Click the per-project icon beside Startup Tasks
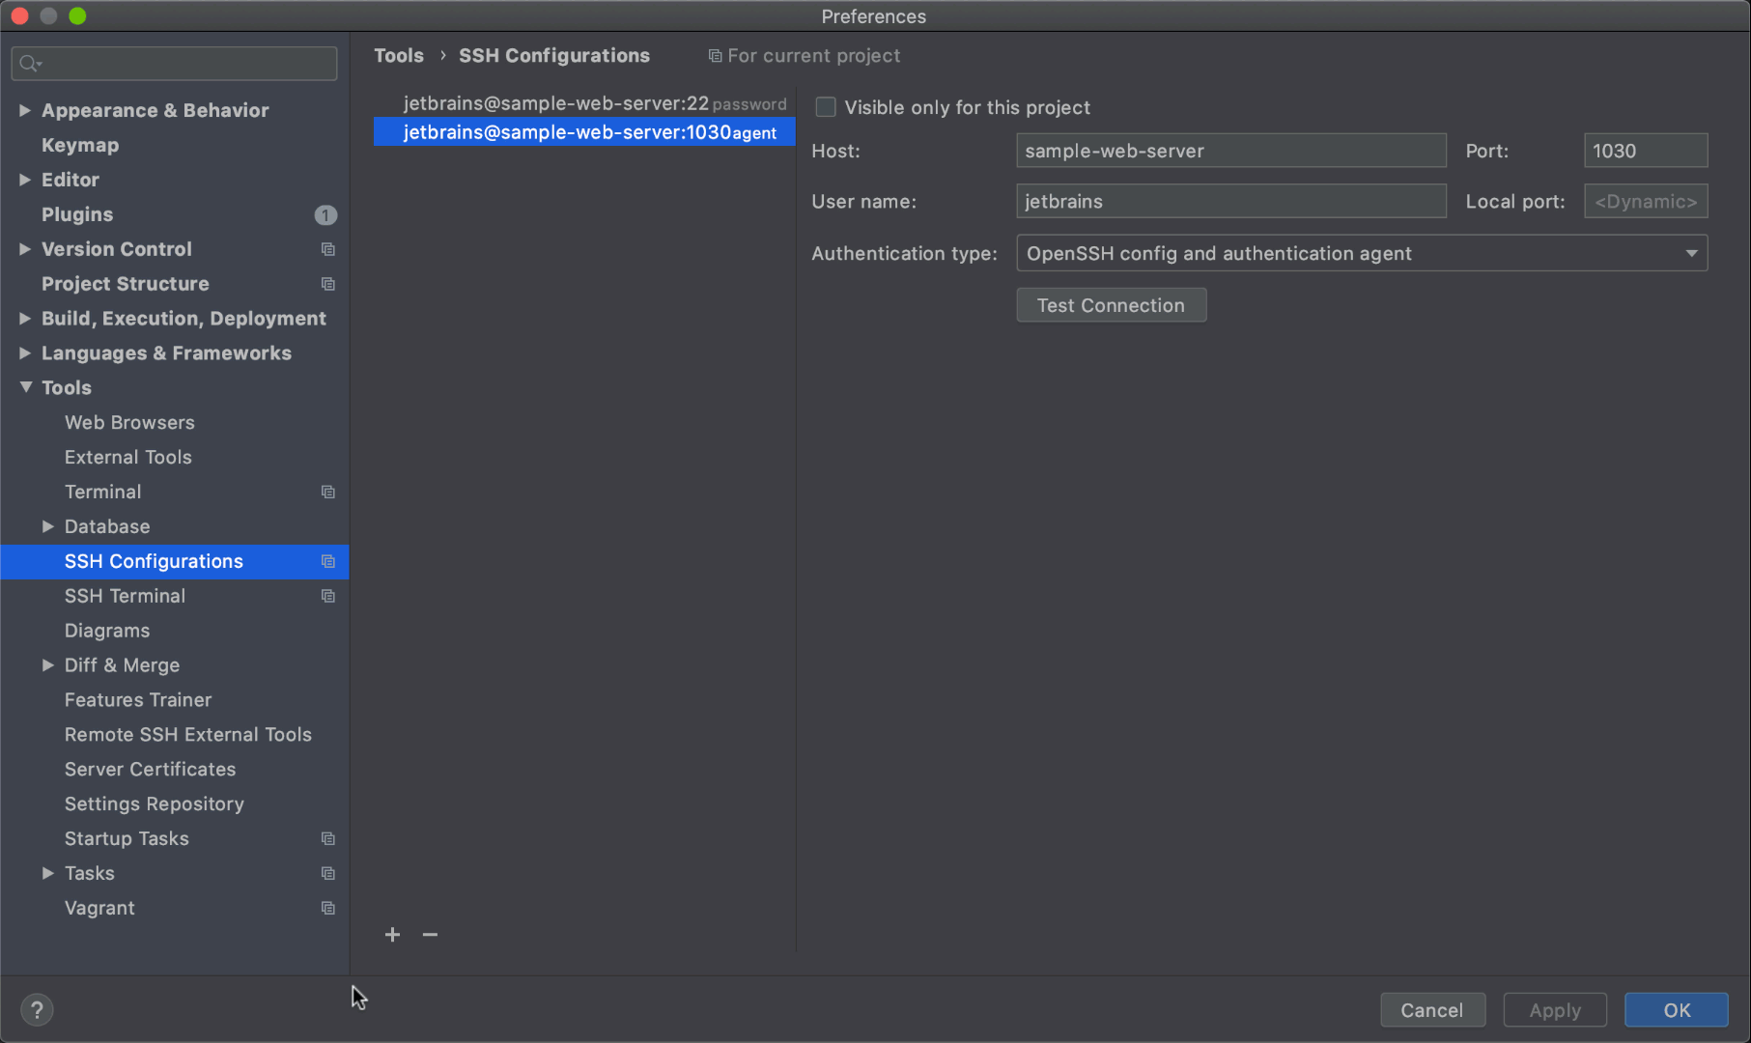The image size is (1751, 1043). (327, 838)
